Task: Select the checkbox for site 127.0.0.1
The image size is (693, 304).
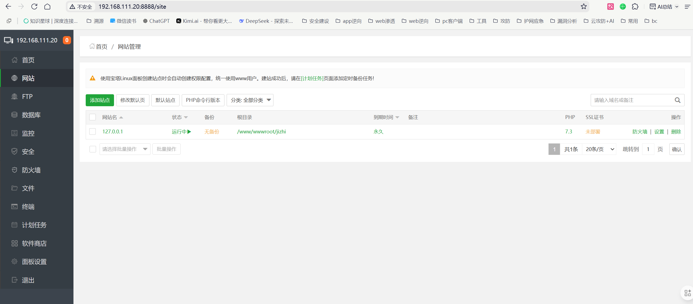Action: (92, 131)
